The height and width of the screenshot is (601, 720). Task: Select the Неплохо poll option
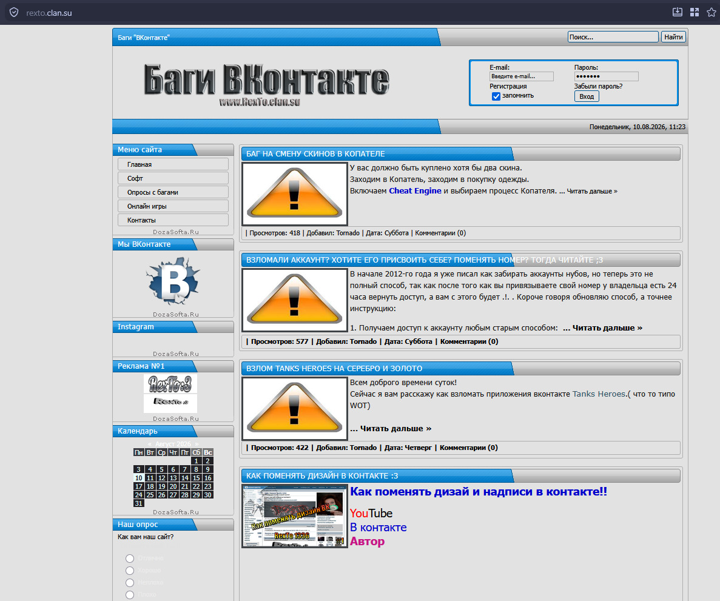click(x=130, y=582)
